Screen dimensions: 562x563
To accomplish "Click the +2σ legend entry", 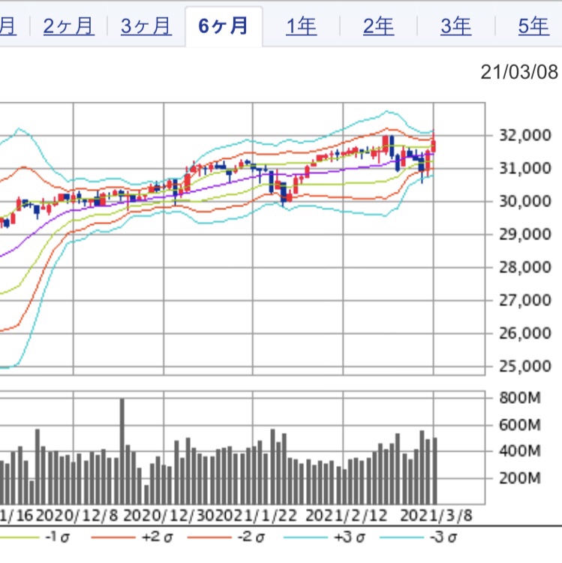I will [x=157, y=537].
